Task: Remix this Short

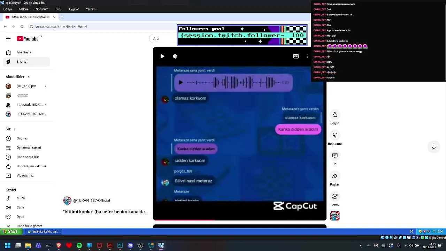Action: 335,197
